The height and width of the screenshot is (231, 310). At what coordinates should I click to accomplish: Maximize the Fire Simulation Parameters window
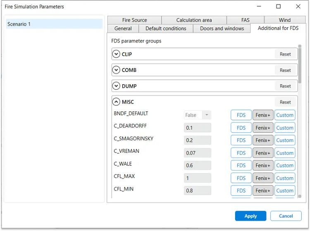[x=278, y=7]
